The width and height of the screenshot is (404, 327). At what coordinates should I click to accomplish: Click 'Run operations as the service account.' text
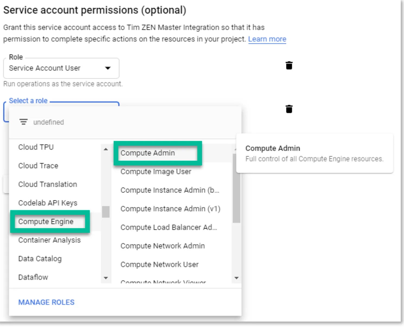(63, 84)
